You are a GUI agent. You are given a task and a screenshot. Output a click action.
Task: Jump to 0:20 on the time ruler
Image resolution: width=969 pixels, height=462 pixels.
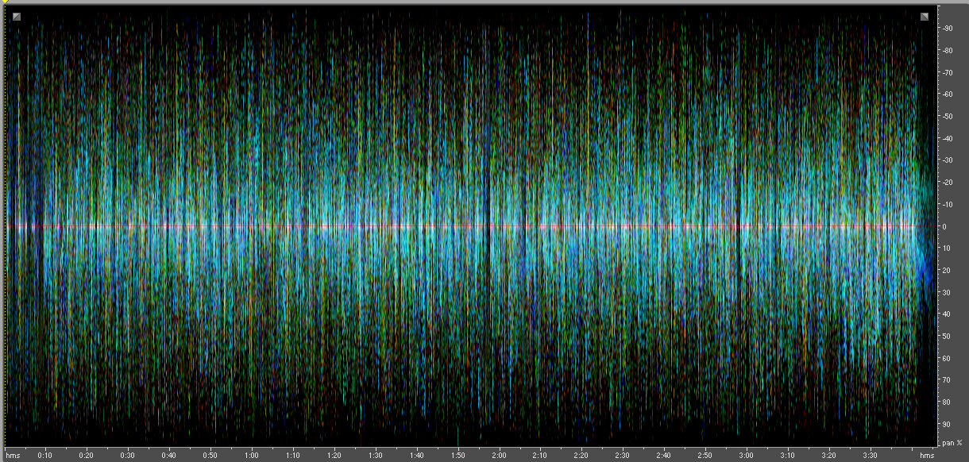[x=86, y=456]
